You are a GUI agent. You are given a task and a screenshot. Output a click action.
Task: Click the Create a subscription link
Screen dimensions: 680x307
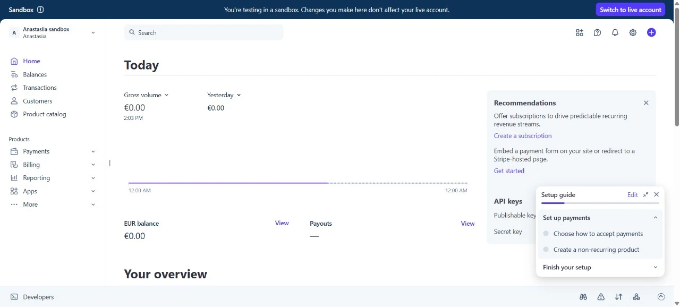523,136
